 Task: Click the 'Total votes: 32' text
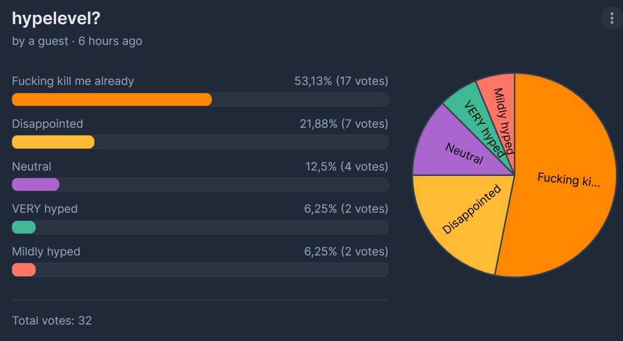click(52, 320)
